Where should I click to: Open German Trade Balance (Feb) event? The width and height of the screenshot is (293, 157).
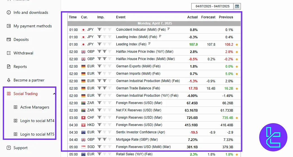coord(138,88)
